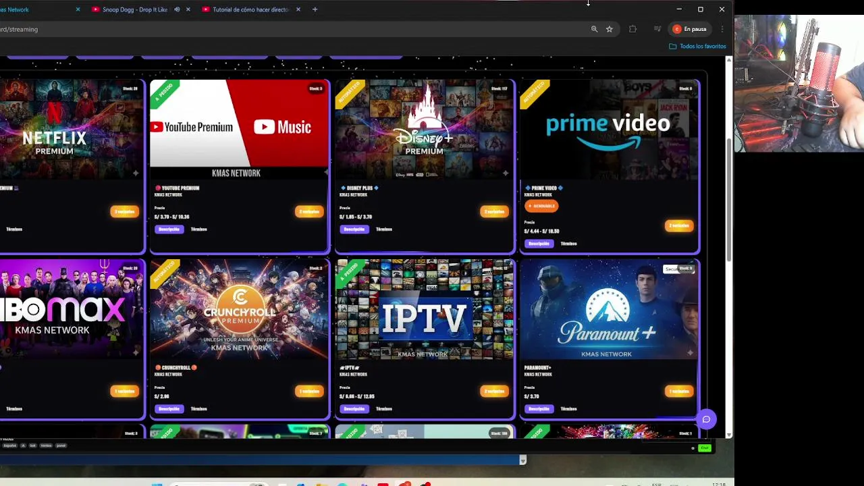Open Términos link on Disney Plus card
The height and width of the screenshot is (486, 864).
pyautogui.click(x=384, y=230)
